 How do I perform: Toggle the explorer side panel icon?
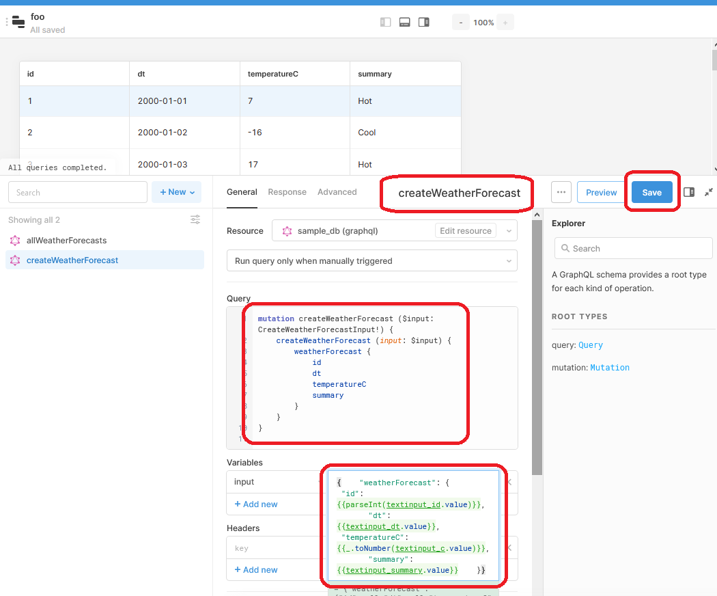coord(689,192)
